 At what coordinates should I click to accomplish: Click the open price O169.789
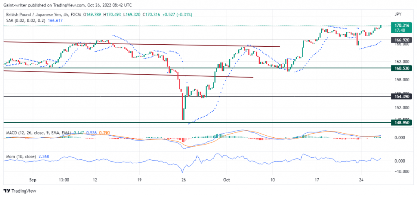click(x=92, y=15)
